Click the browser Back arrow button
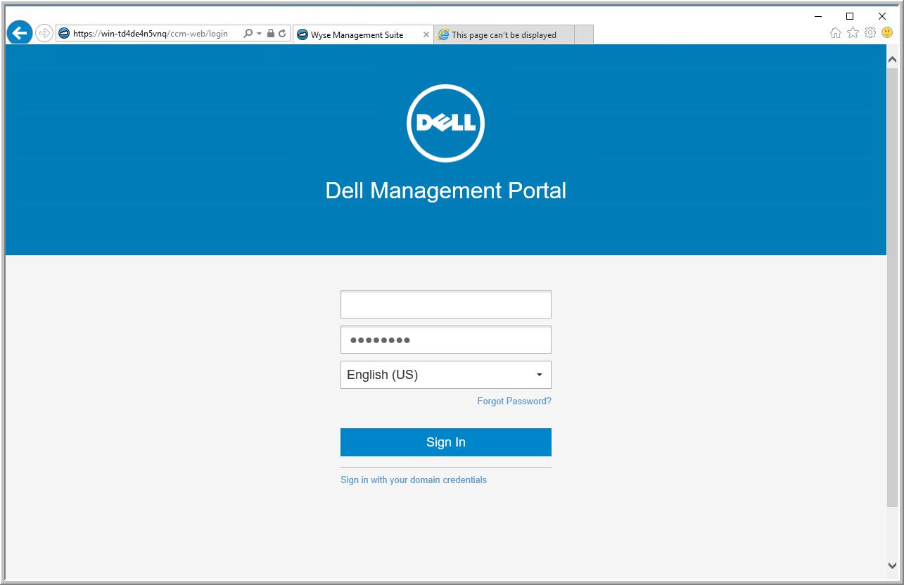This screenshot has height=585, width=904. pyautogui.click(x=20, y=32)
